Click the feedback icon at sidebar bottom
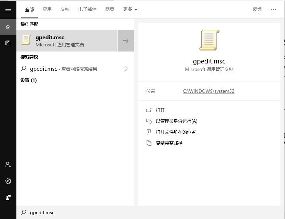 tap(8, 198)
